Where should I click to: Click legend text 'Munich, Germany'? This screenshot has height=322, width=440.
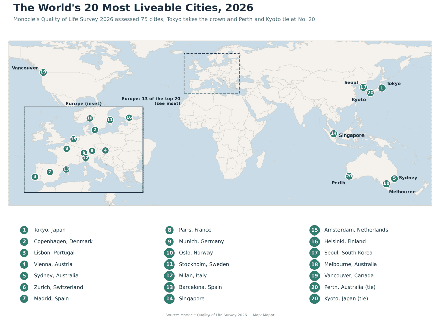pyautogui.click(x=201, y=242)
